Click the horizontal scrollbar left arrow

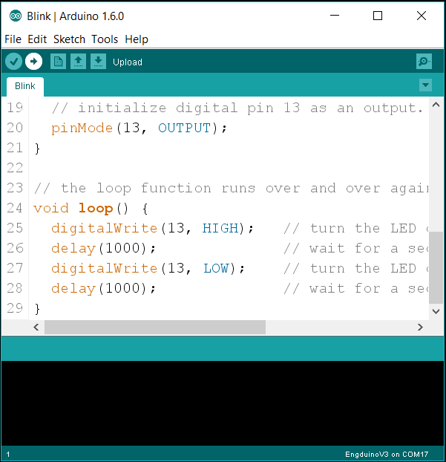(x=36, y=327)
